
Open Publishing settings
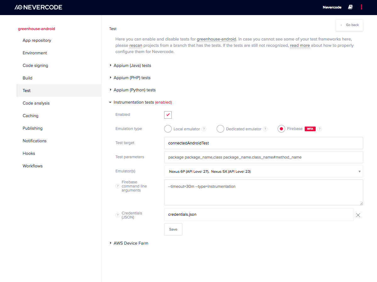[x=32, y=128]
